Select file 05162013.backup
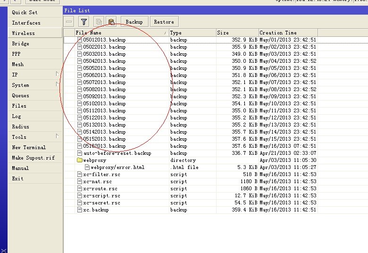368x253 pixels. [104, 146]
